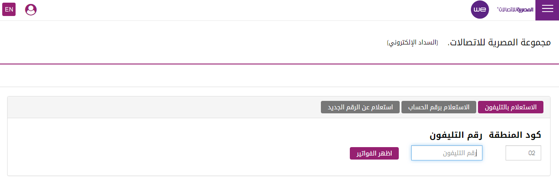Click the area code field showing 02

point(523,153)
